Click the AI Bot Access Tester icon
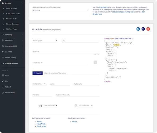Image resolution: width=157 pixels, height=133 pixels. coord(3,14)
